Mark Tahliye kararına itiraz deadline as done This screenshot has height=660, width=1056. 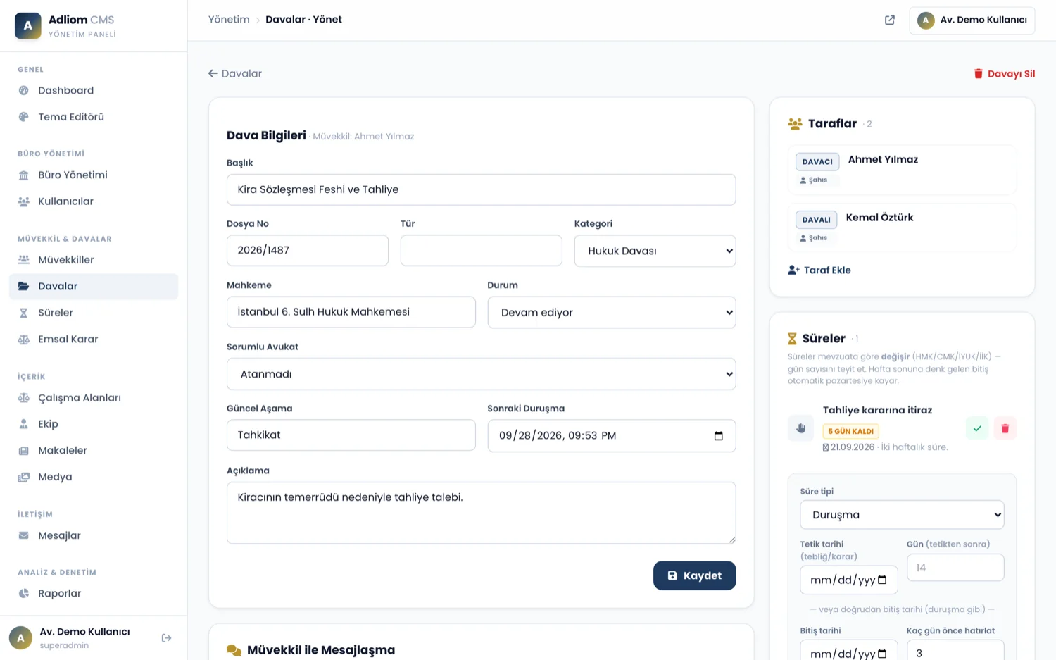point(977,428)
